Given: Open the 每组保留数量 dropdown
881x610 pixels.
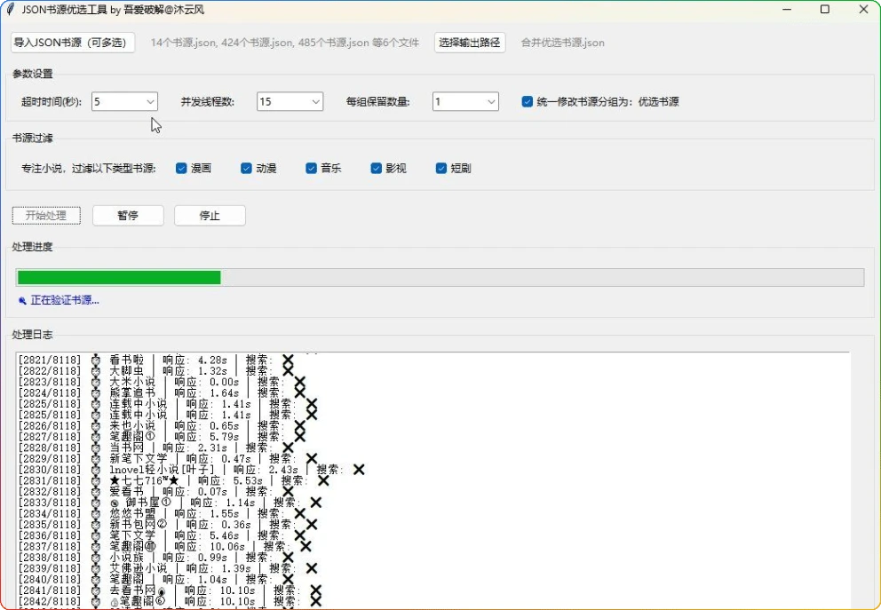Looking at the screenshot, I should point(466,102).
